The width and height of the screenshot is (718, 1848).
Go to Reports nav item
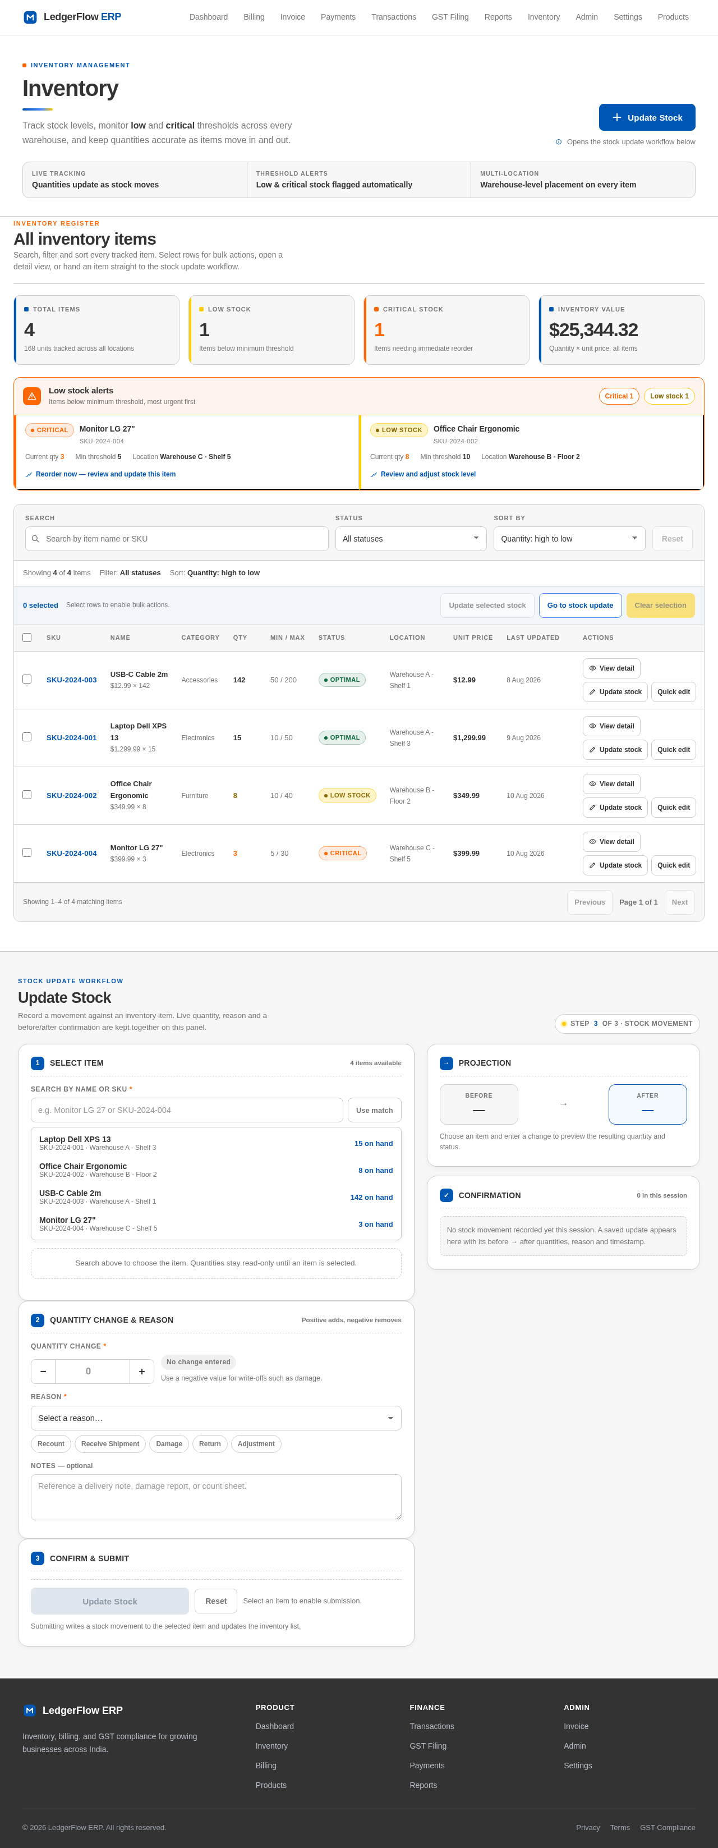pos(498,17)
